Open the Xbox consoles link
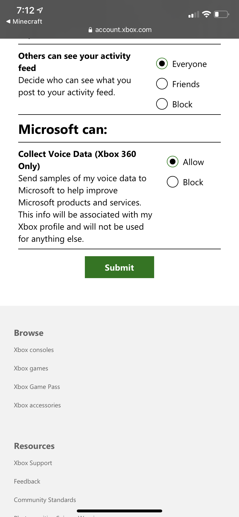The width and height of the screenshot is (239, 517). (34, 350)
